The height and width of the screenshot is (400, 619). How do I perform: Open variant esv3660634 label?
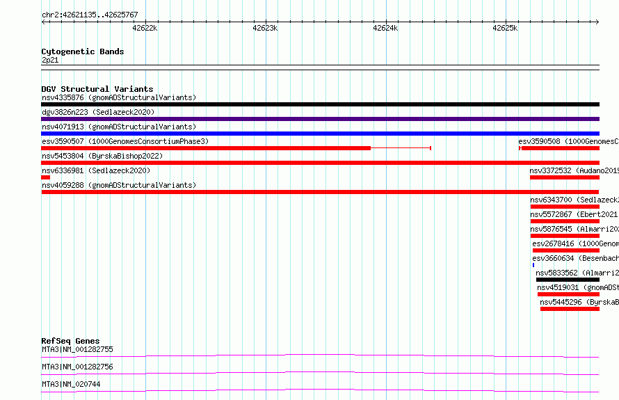[576, 258]
